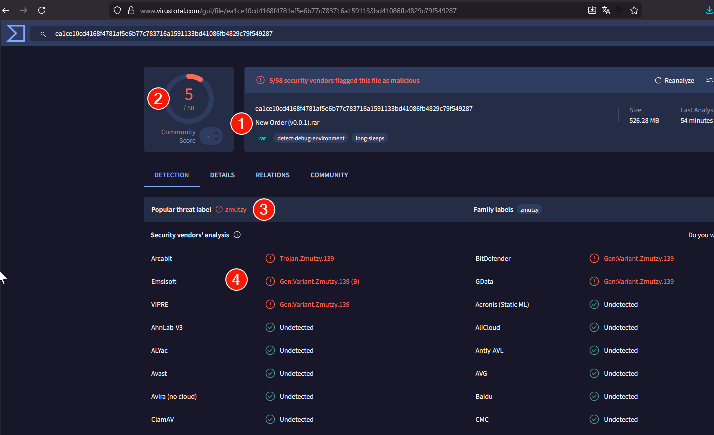Open info icon beside Security vendors' analysis
The image size is (714, 435).
[237, 235]
